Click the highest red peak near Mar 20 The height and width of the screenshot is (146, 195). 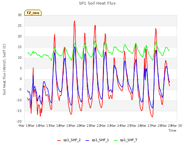[x=74, y=21]
